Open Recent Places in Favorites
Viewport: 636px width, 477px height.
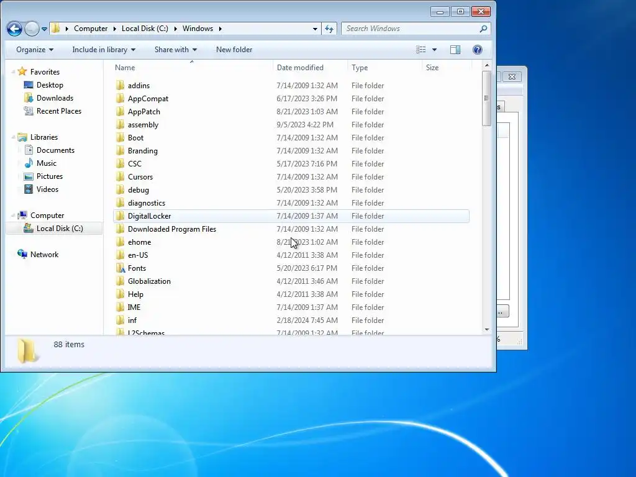[x=59, y=111]
